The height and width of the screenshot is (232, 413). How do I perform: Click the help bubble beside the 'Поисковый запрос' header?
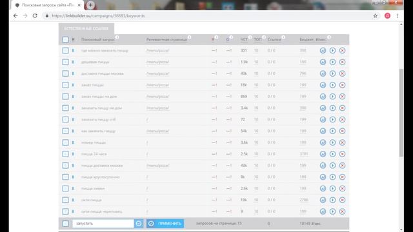(117, 37)
